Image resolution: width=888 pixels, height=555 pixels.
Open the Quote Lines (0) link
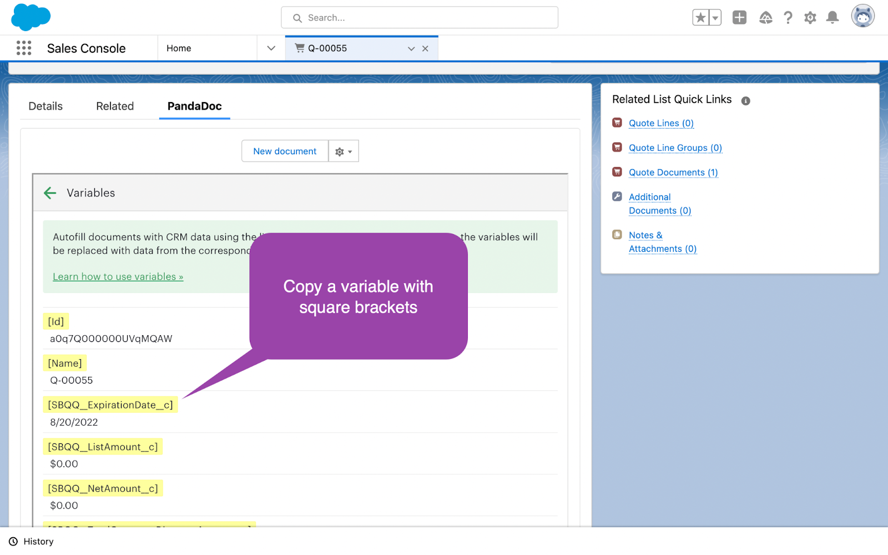pos(661,123)
